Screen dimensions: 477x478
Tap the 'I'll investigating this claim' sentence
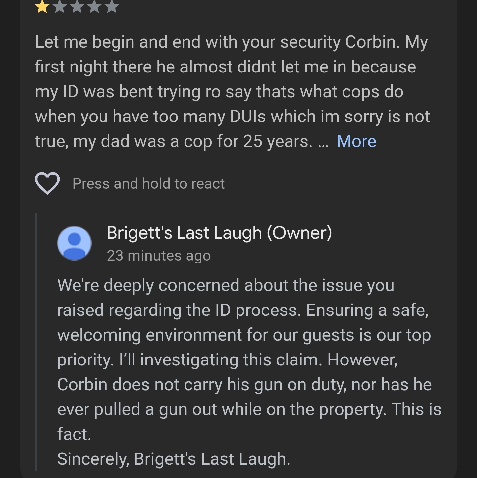220,360
